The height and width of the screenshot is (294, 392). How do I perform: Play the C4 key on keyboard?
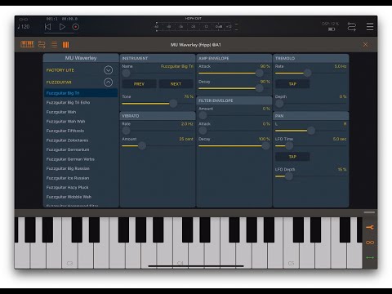coord(180,256)
